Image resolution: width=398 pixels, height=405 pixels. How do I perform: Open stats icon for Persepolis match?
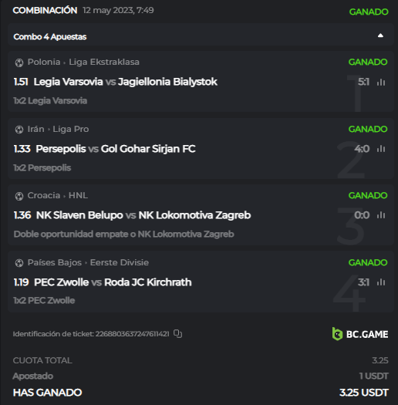coord(381,149)
